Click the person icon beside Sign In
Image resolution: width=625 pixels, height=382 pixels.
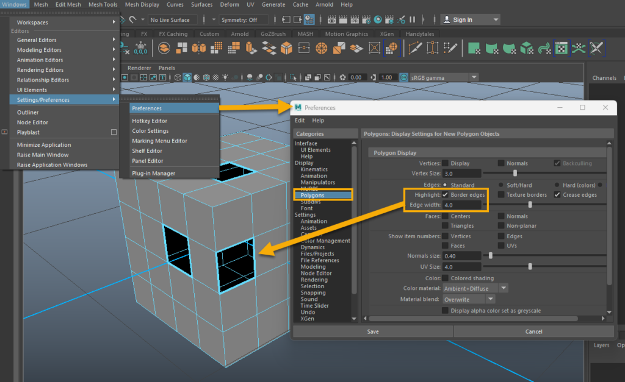tap(446, 19)
